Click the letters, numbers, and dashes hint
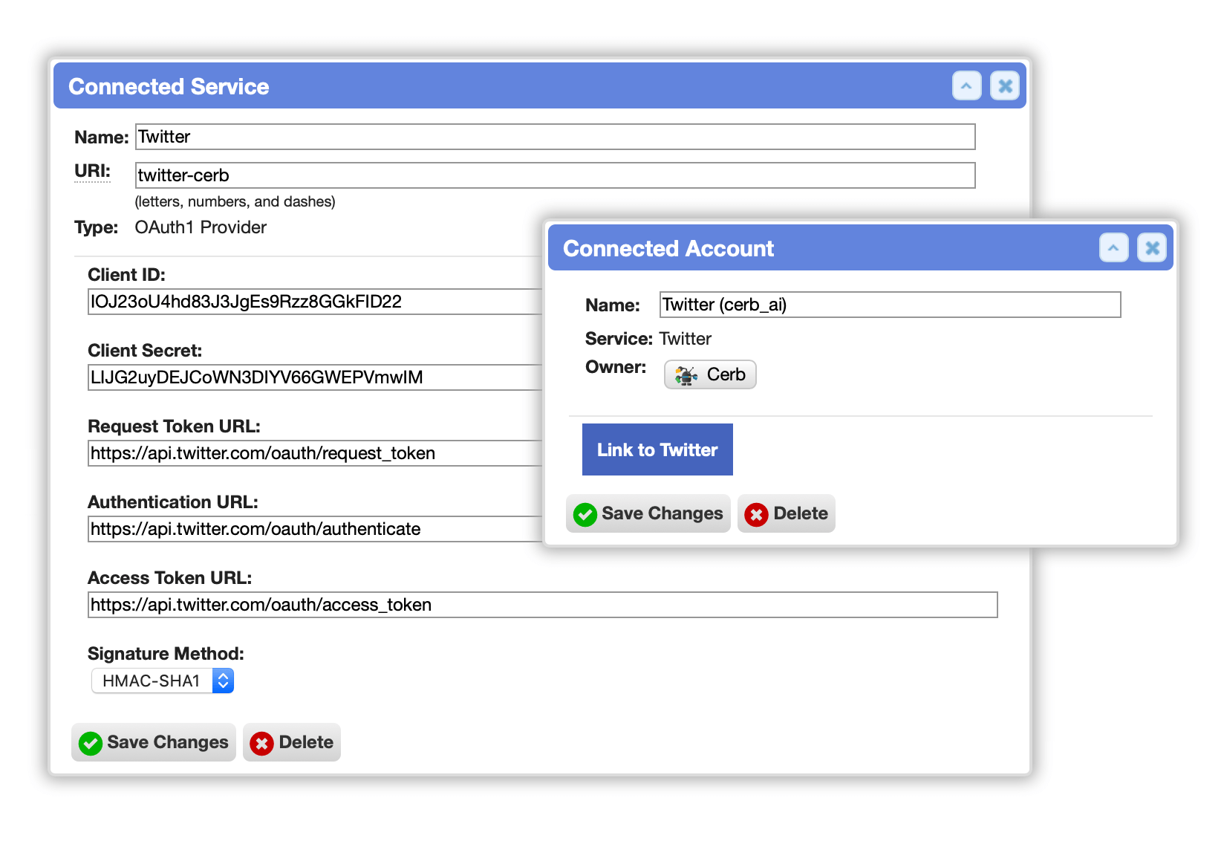 point(235,201)
